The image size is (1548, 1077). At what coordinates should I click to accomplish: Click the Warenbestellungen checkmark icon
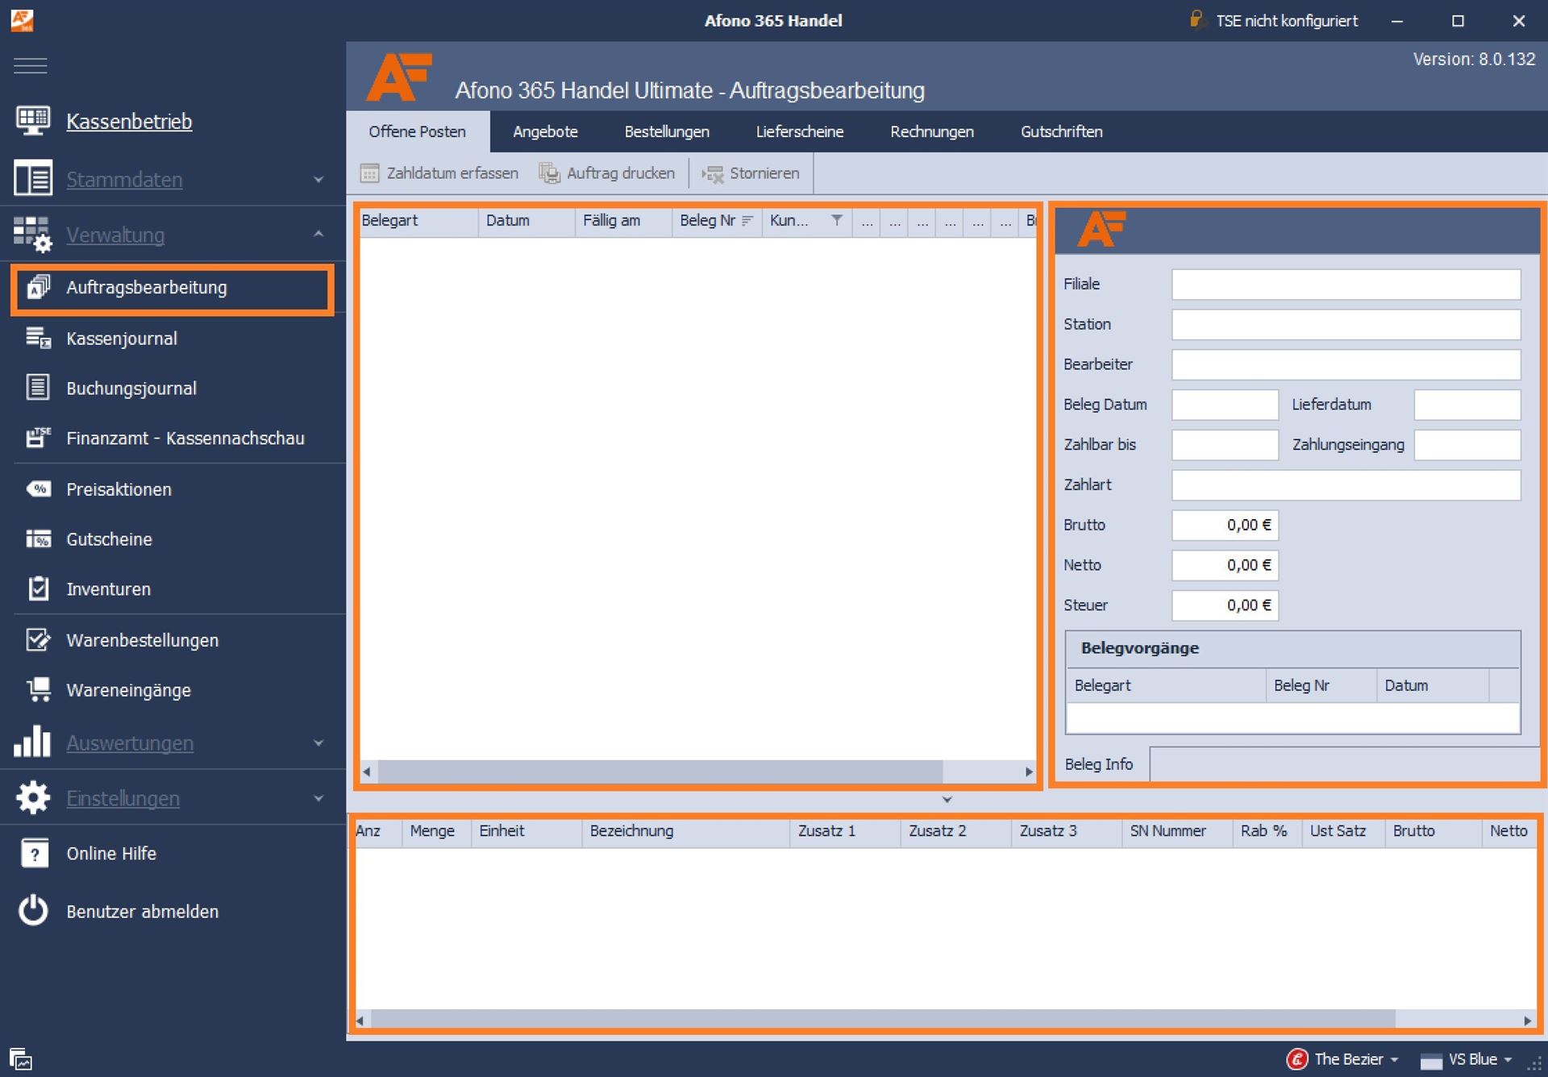(x=38, y=640)
